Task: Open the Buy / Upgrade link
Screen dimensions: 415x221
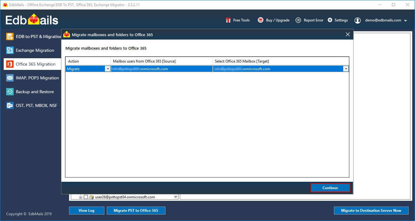Action: pos(278,20)
